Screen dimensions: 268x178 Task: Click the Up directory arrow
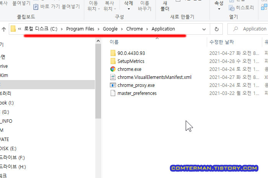click(x=4, y=29)
